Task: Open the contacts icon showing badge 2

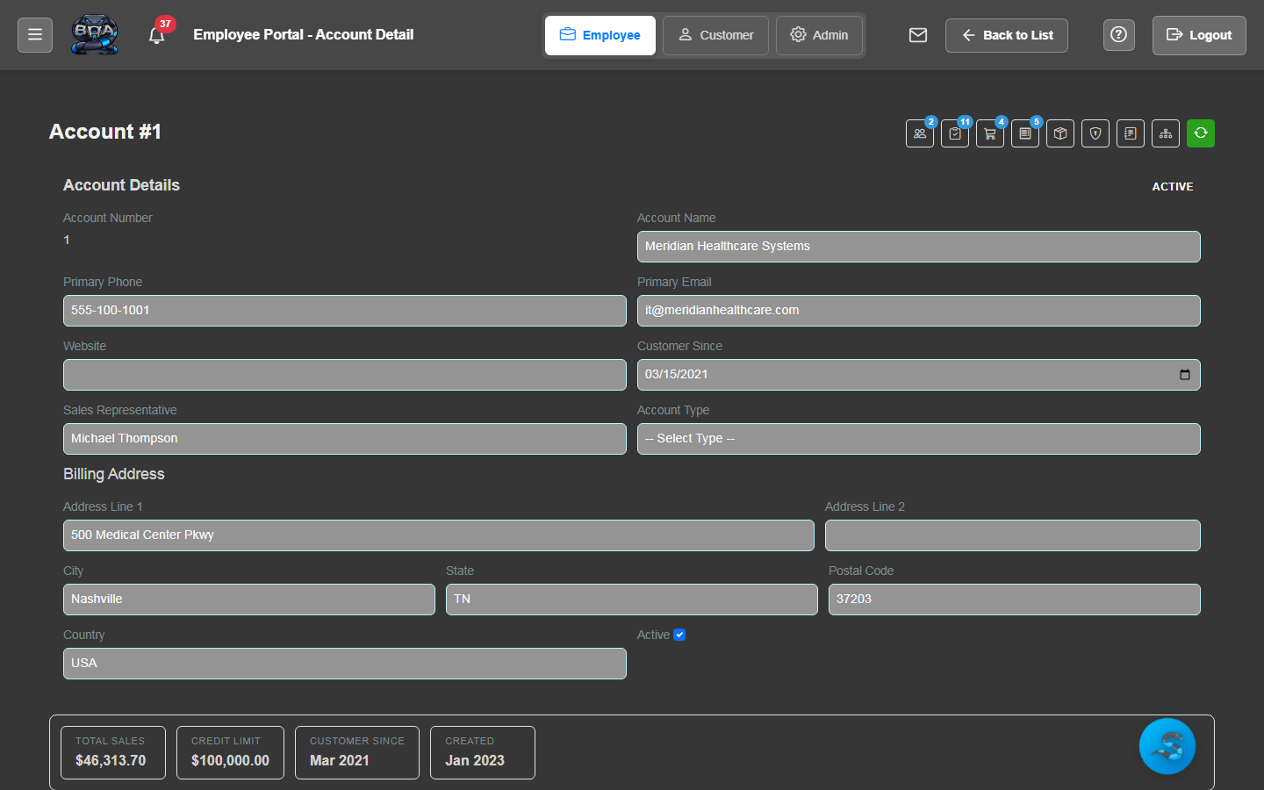Action: (920, 133)
